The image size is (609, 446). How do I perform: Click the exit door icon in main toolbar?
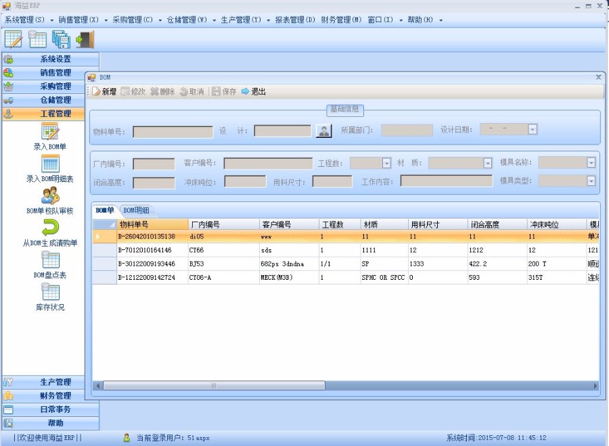pos(85,39)
